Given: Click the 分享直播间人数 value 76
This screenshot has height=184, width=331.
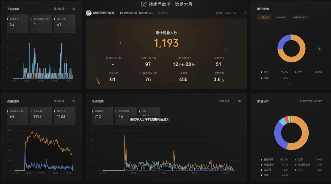Looking at the screenshot, I should (x=148, y=79).
